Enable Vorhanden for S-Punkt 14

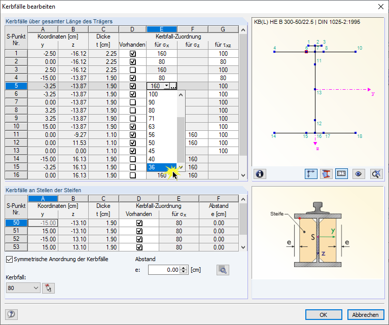(133, 159)
